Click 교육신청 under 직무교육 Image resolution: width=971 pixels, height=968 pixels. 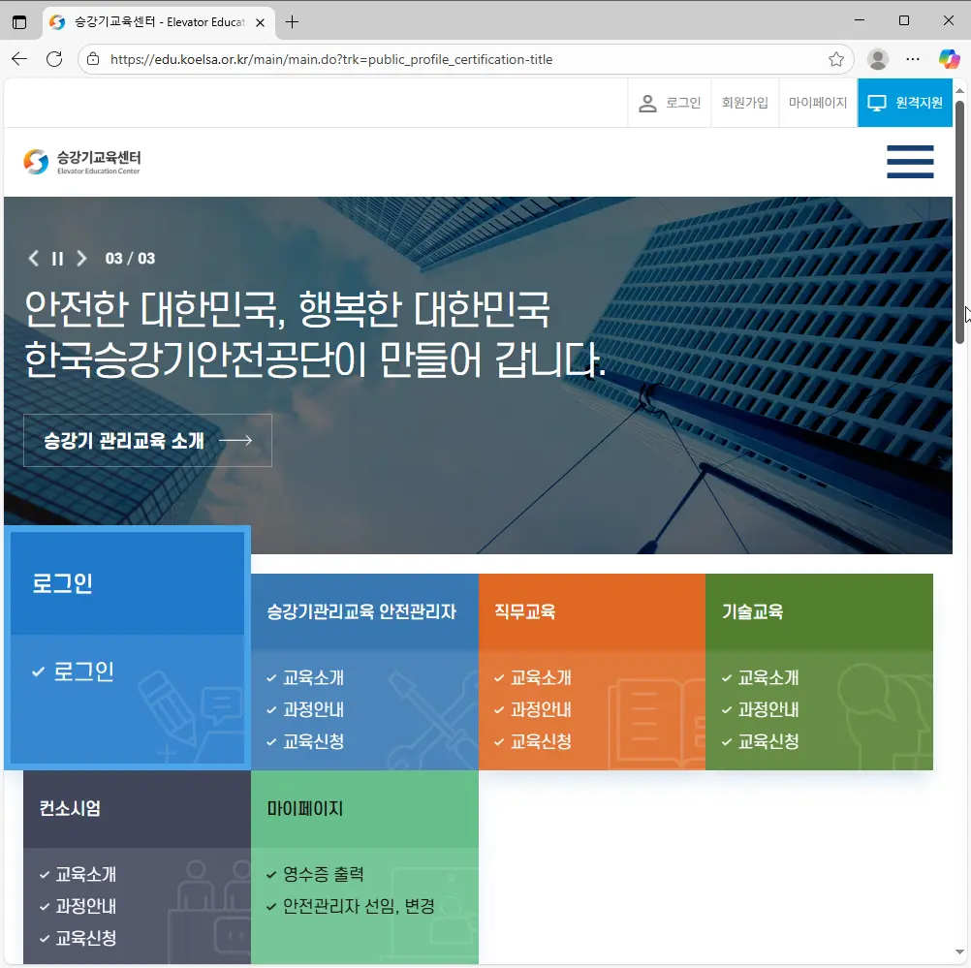(x=540, y=741)
